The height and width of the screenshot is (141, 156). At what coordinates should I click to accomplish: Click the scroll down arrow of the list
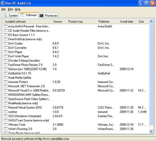[x=151, y=131]
